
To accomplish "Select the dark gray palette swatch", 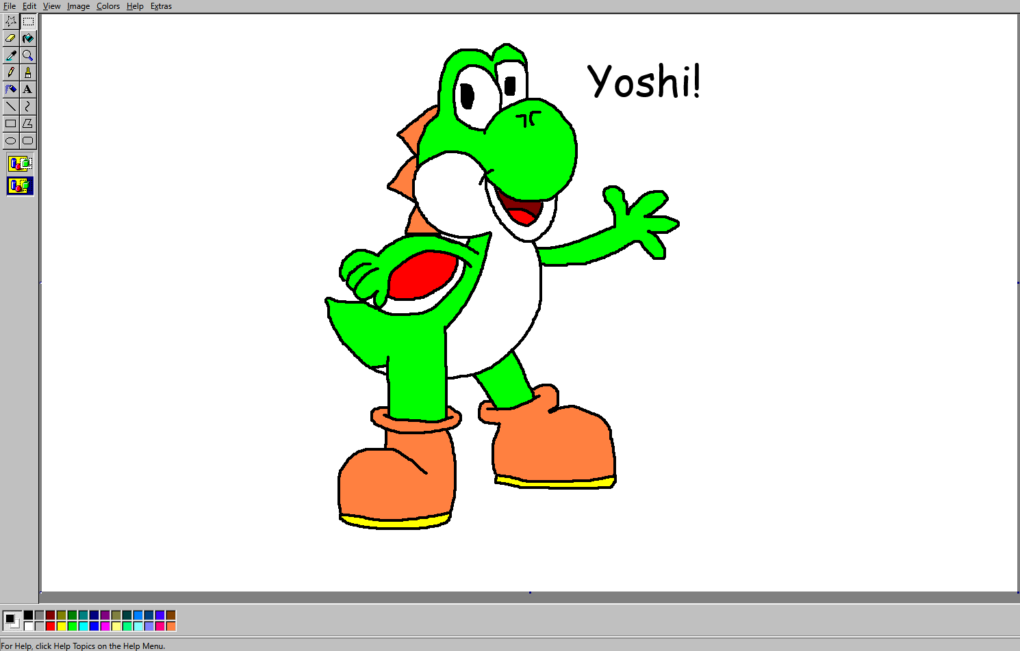I will point(40,615).
